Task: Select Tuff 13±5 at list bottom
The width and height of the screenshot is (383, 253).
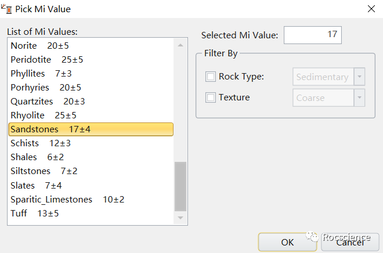Action: [34, 213]
